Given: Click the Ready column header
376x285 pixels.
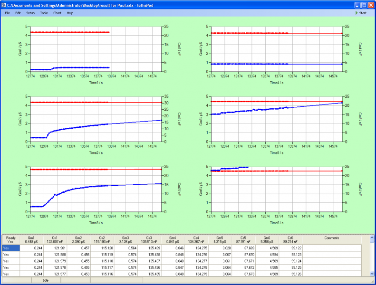Looking at the screenshot, I should pos(10,239).
